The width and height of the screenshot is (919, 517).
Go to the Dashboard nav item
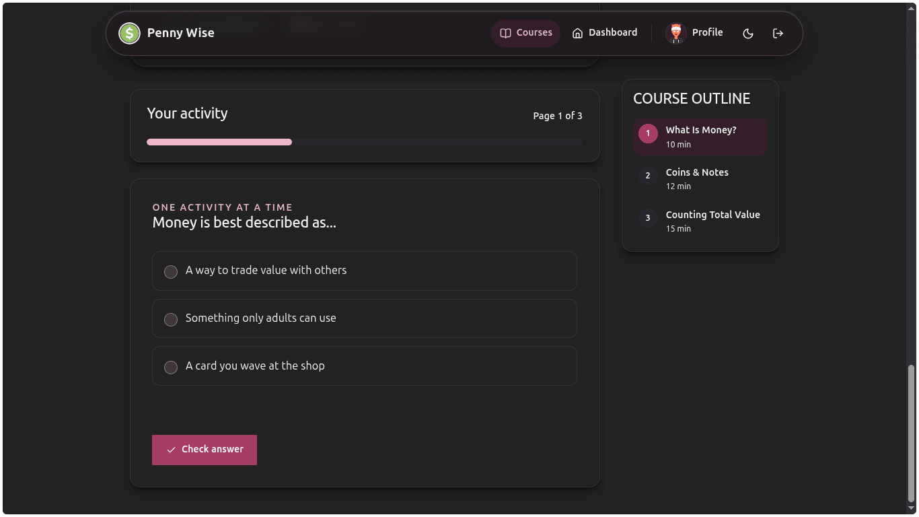pyautogui.click(x=604, y=33)
